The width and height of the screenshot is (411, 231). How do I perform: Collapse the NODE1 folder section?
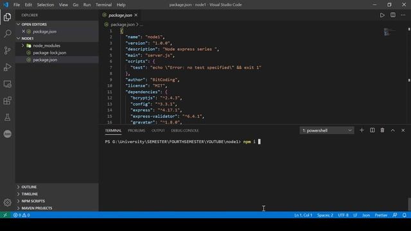[x=57, y=38]
